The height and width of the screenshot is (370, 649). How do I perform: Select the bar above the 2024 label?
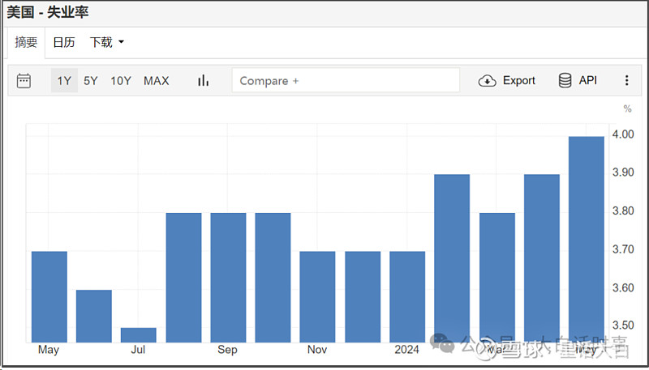point(407,296)
